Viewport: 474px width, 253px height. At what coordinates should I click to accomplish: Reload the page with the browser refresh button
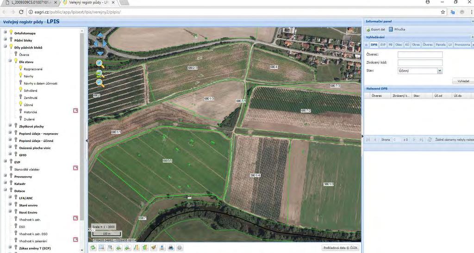[x=21, y=12]
